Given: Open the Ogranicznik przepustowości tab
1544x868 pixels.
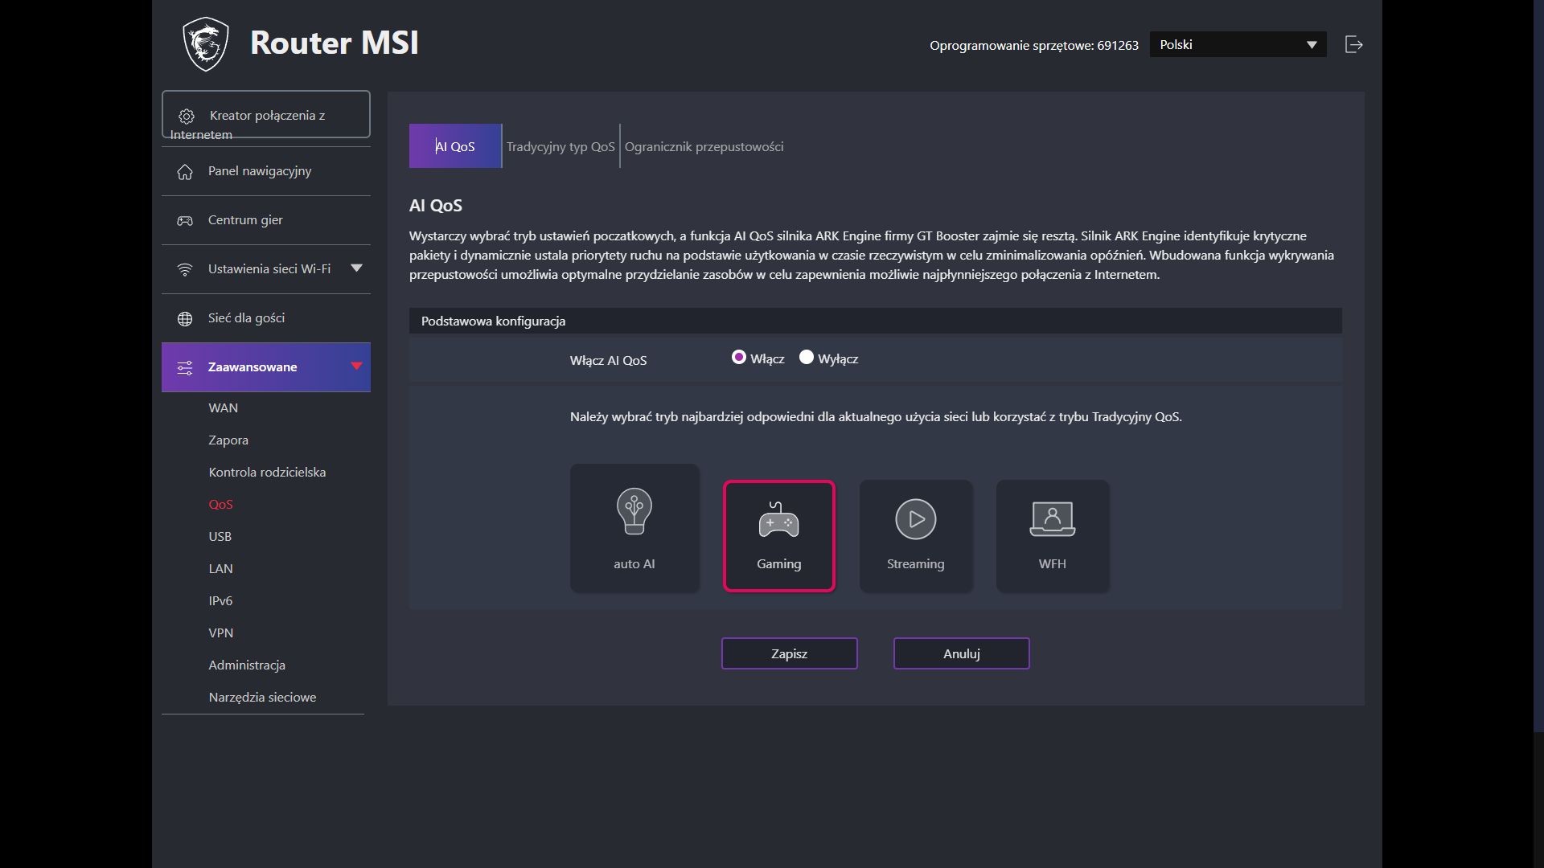Looking at the screenshot, I should point(704,146).
